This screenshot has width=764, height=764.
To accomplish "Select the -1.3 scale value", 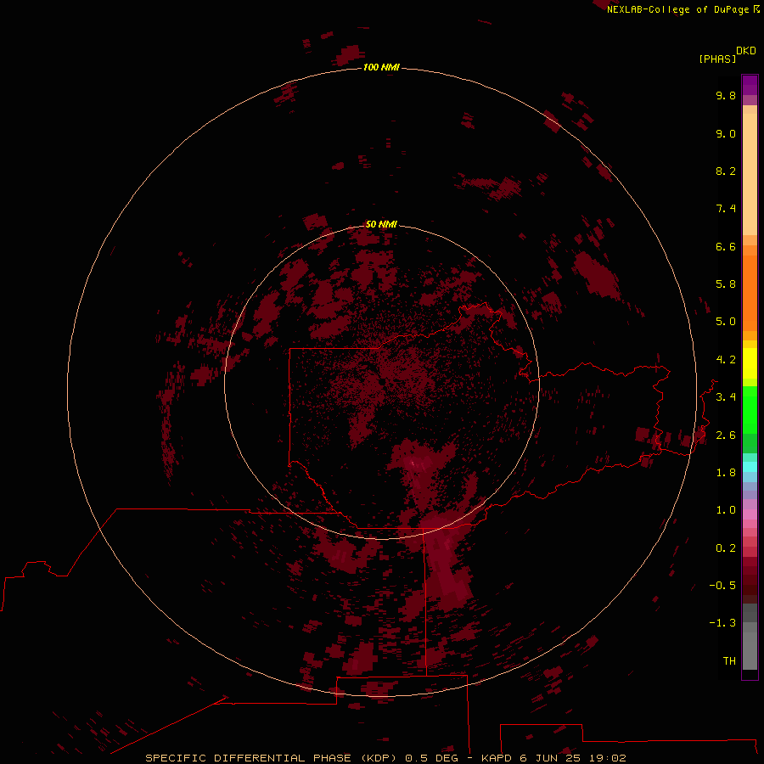I will point(722,623).
